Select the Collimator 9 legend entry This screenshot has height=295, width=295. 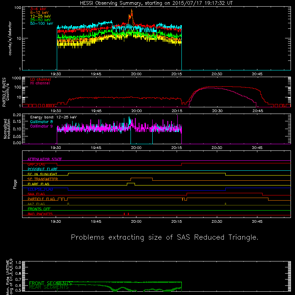pyautogui.click(x=41, y=126)
